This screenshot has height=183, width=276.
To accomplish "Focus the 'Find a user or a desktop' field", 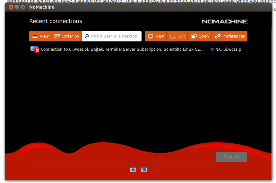I will click(x=114, y=36).
